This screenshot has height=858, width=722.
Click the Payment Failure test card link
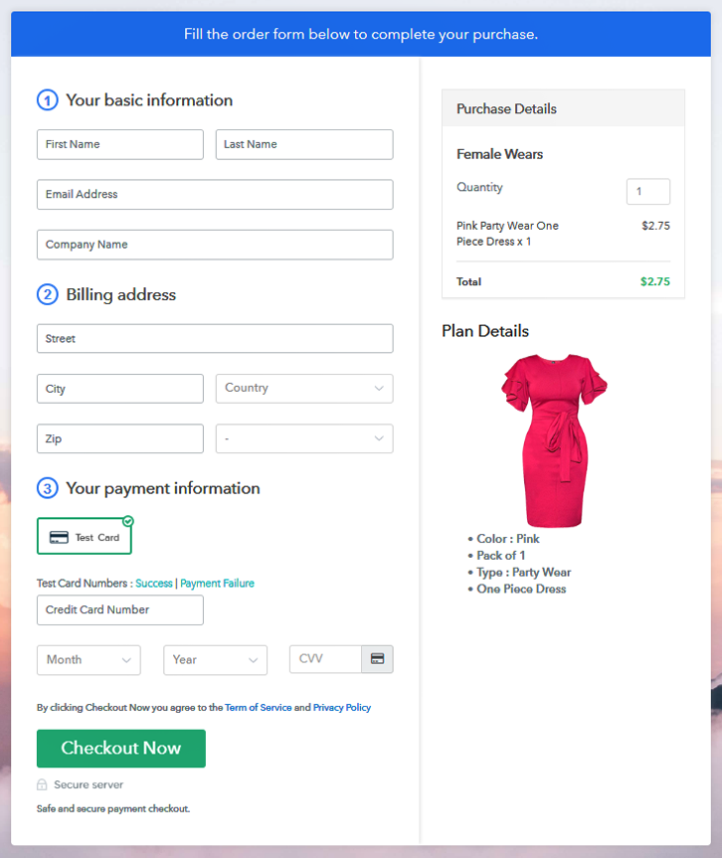point(217,584)
